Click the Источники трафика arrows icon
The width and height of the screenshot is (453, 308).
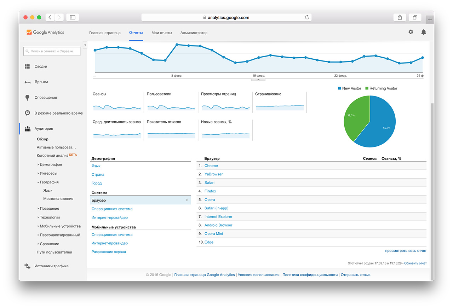(27, 266)
